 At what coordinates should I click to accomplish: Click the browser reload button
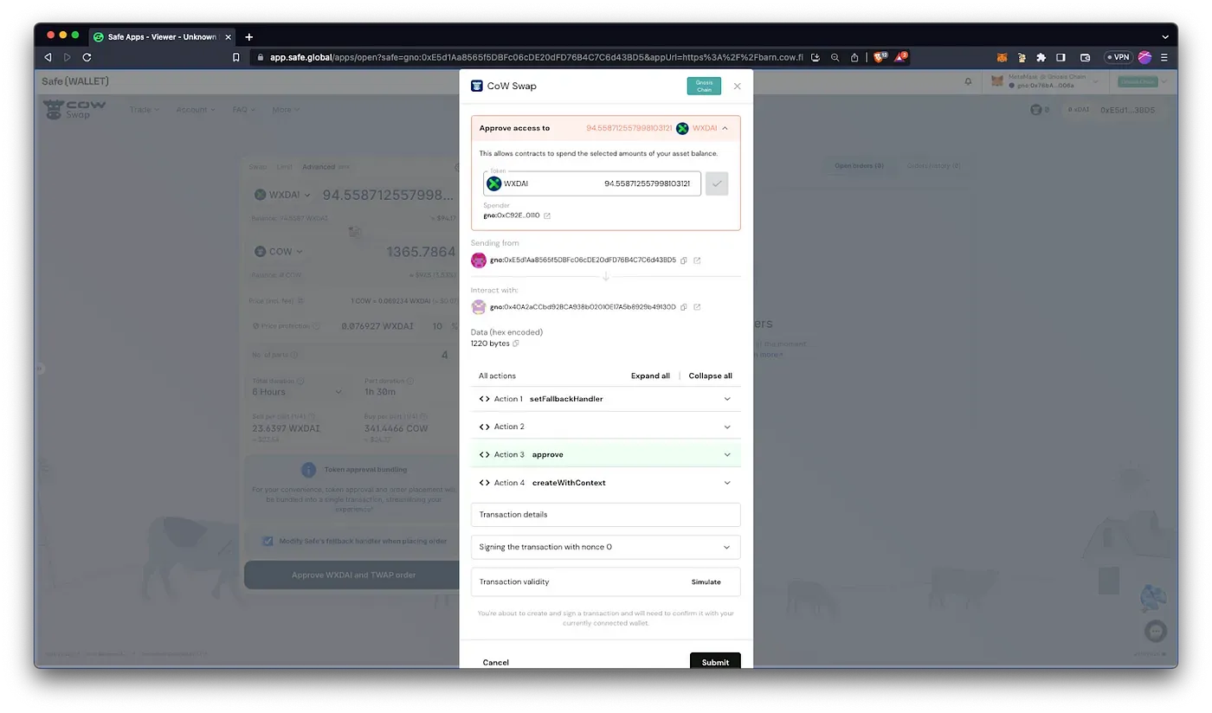point(87,57)
